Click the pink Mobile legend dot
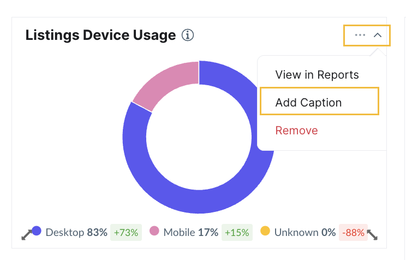Screen dimensions: 406x260 pos(154,231)
